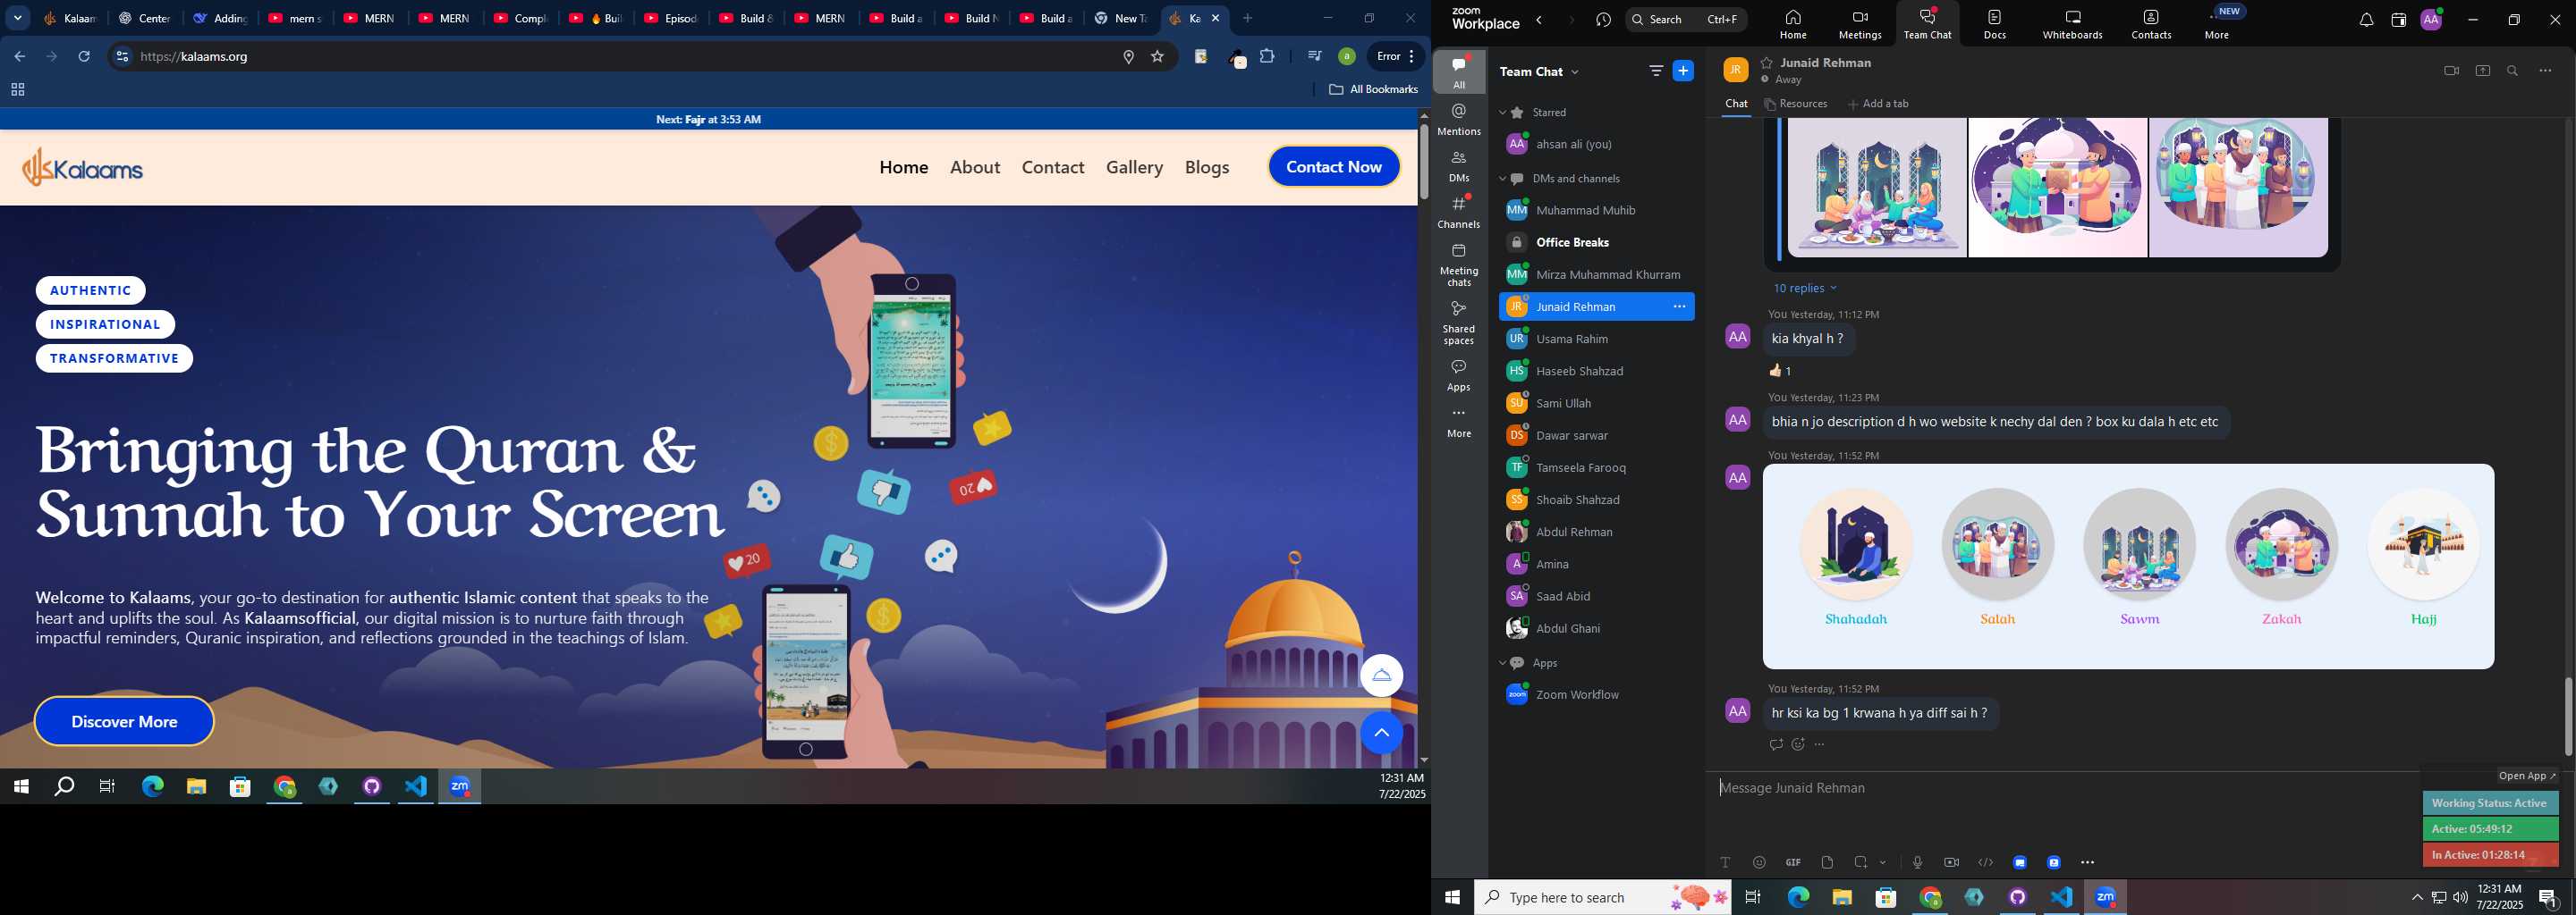Open the Zoom calendar panel icon
The width and height of the screenshot is (2576, 915).
[x=2398, y=20]
